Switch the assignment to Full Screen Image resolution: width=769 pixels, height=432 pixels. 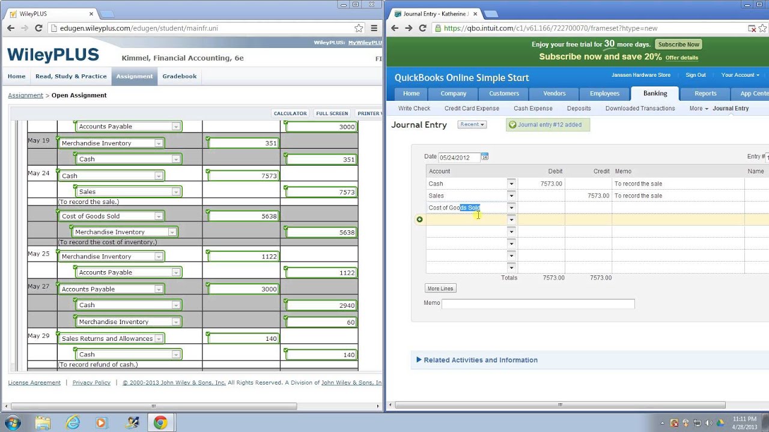332,113
